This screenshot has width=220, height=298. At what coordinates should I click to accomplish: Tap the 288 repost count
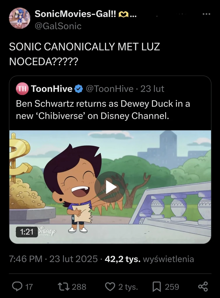click(x=79, y=287)
